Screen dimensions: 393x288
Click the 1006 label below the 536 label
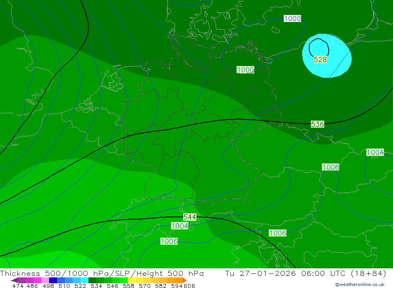(x=331, y=167)
